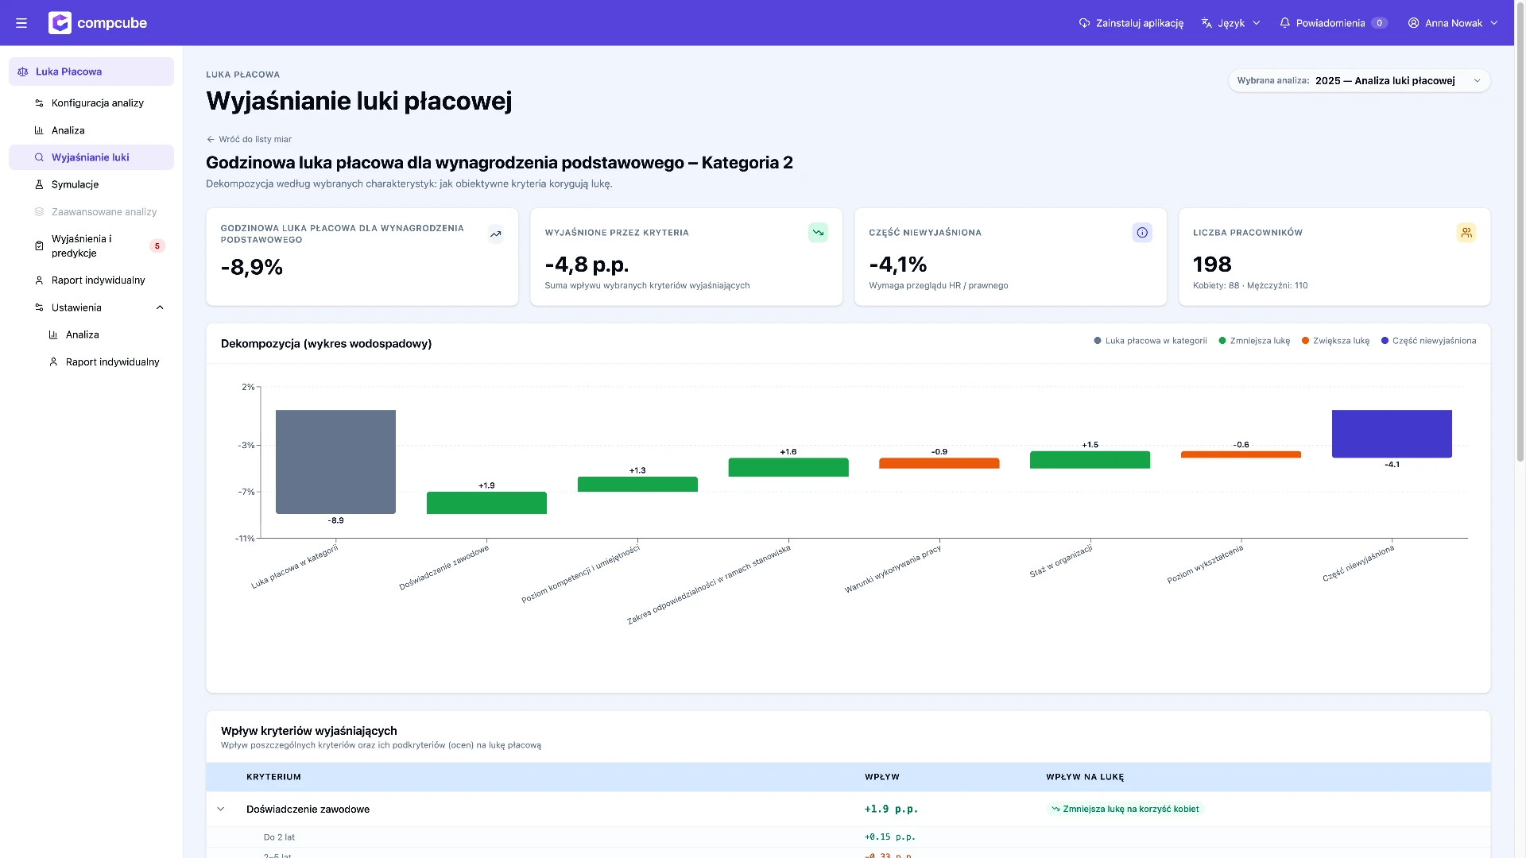1526x858 pixels.
Task: Click the gray -8.9 waterfall bar
Action: pos(335,462)
